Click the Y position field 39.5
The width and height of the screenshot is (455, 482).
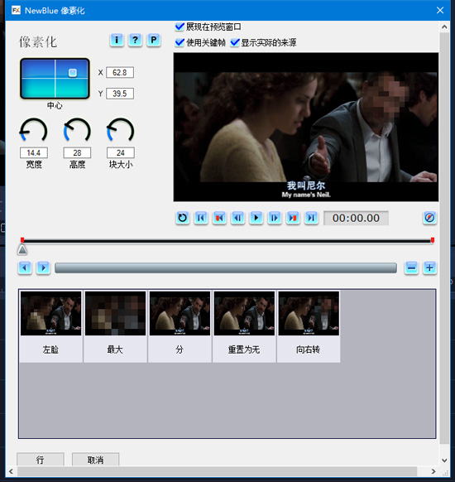[120, 94]
